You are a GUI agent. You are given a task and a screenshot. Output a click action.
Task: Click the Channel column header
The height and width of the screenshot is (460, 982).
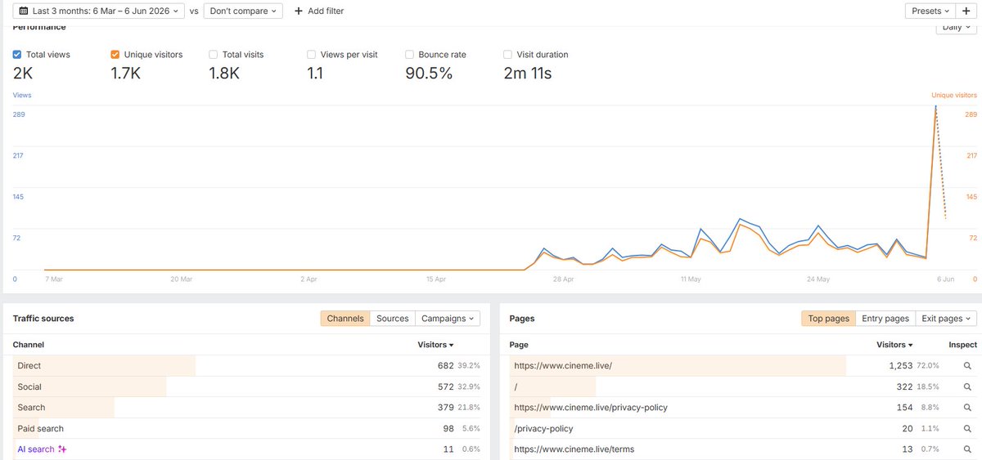(x=29, y=345)
